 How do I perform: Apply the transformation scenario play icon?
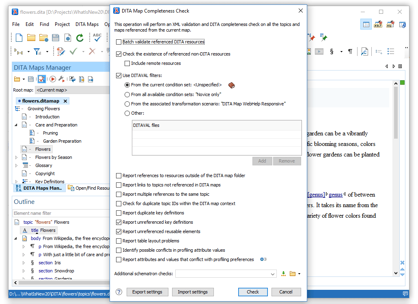click(x=53, y=79)
